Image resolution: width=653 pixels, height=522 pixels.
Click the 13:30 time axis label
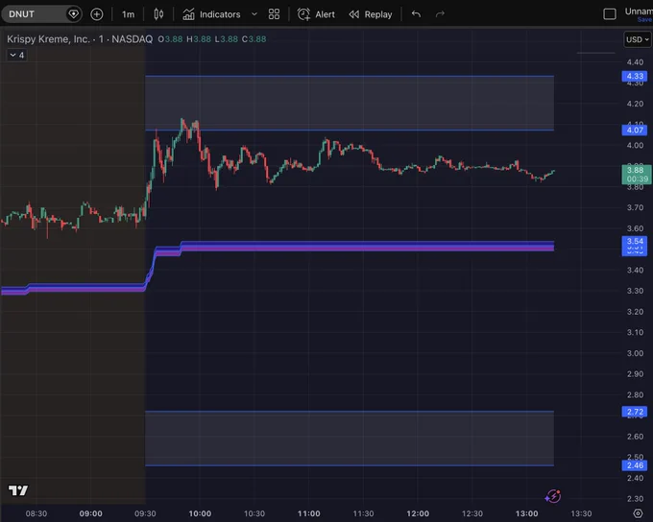(581, 513)
